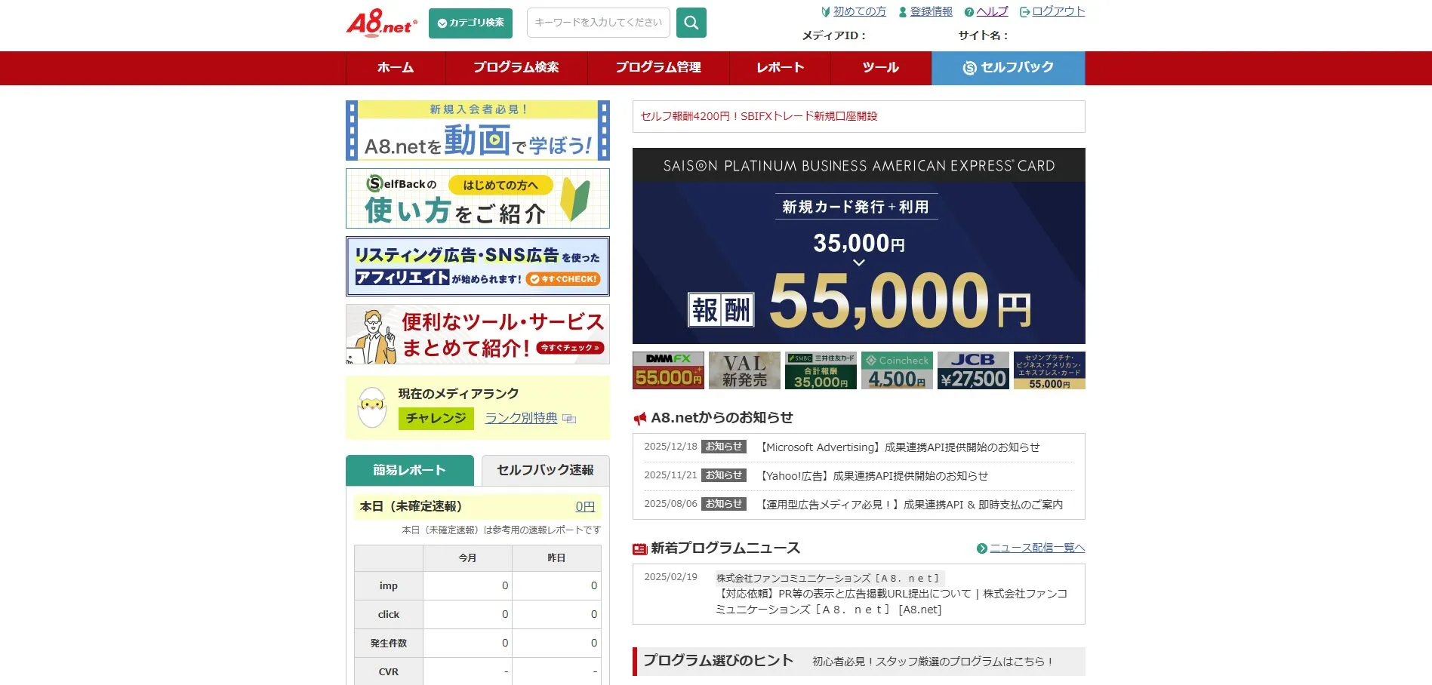The height and width of the screenshot is (685, 1432).
Task: Open the 運用型広告メディア必見 notice
Action: tap(910, 505)
